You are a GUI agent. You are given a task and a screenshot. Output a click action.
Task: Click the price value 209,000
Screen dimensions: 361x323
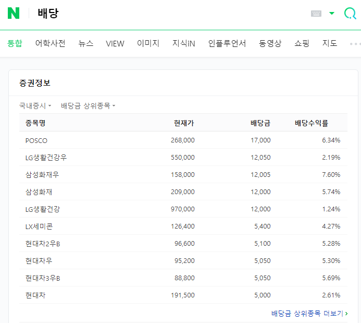coord(182,192)
